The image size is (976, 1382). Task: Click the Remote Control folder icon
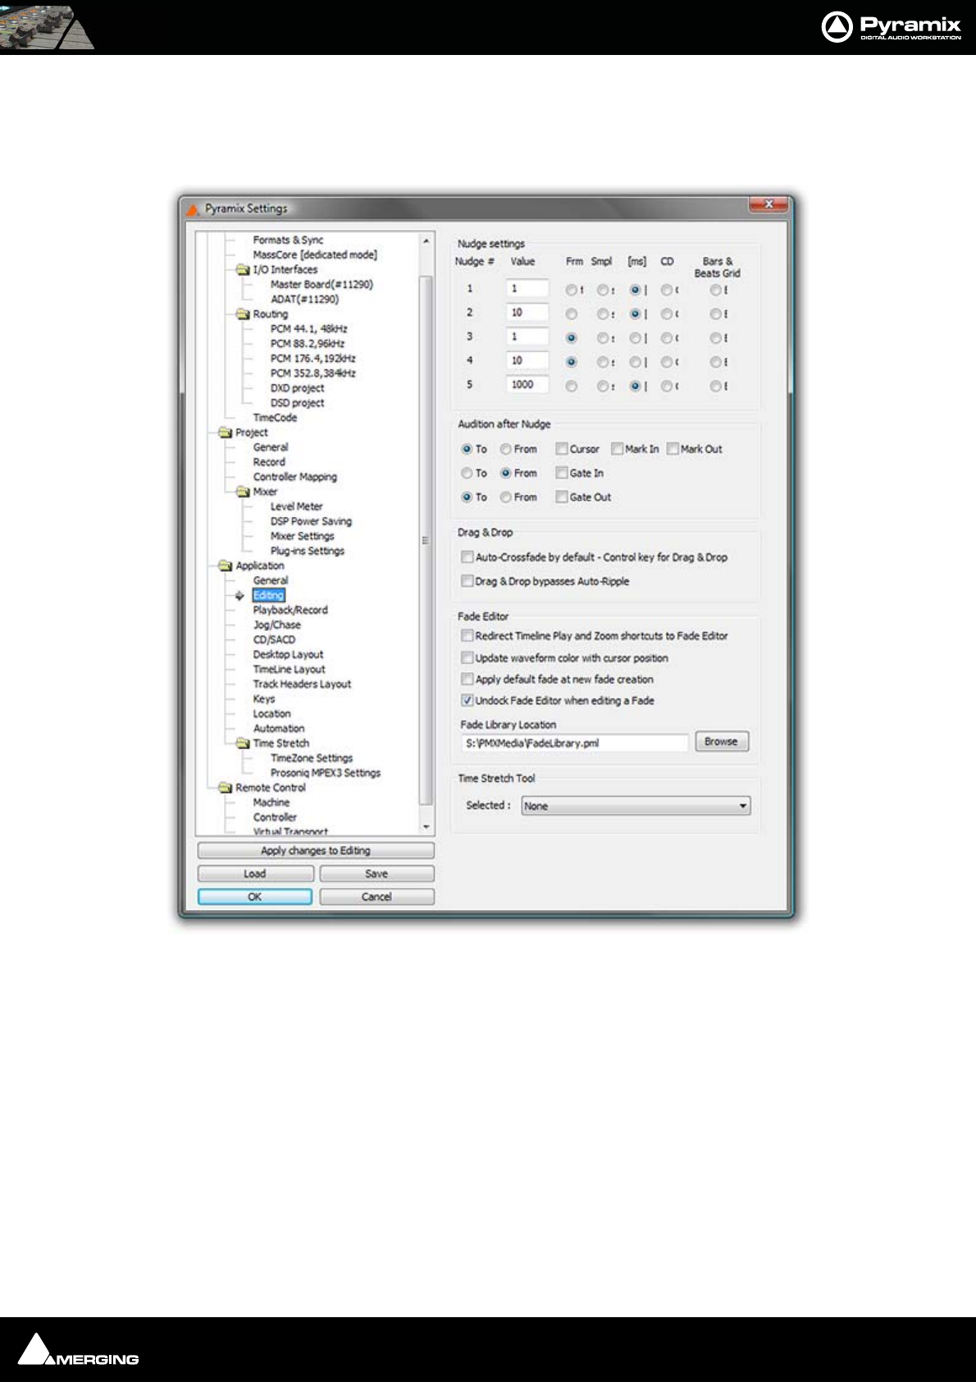pyautogui.click(x=226, y=787)
